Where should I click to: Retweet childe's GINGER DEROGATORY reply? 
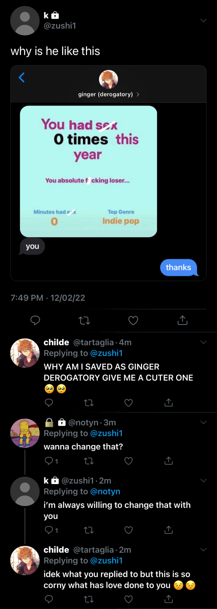point(89,403)
